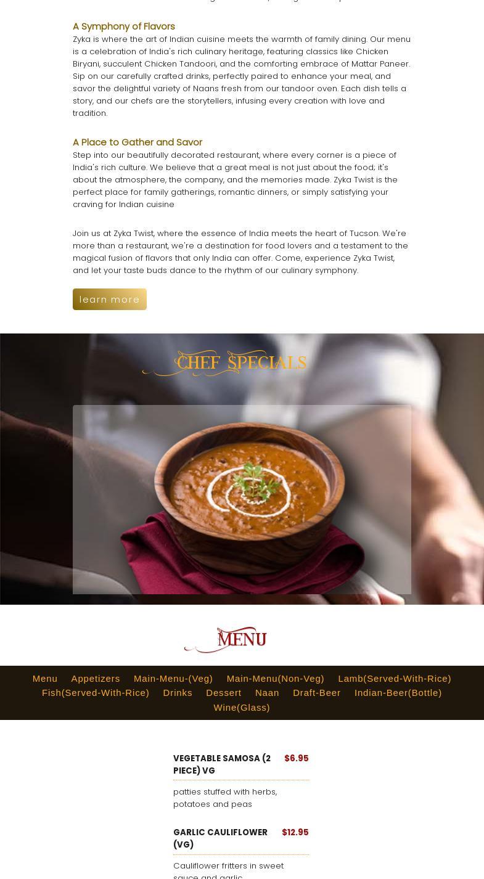Select the Garlic Cauliflower (VG) item

pyautogui.click(x=221, y=838)
